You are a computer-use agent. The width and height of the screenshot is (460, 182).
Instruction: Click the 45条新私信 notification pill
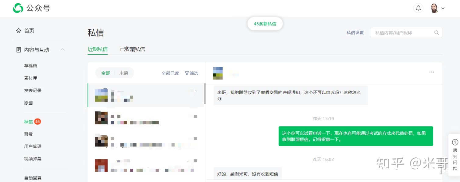tap(265, 24)
